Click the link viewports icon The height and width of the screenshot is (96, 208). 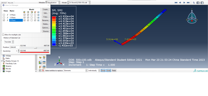coord(194,3)
